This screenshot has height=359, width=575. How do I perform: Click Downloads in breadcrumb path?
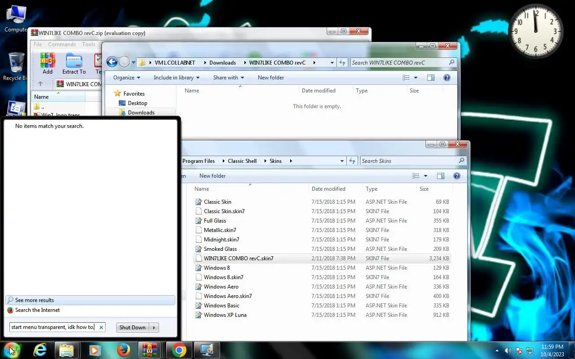tap(222, 63)
